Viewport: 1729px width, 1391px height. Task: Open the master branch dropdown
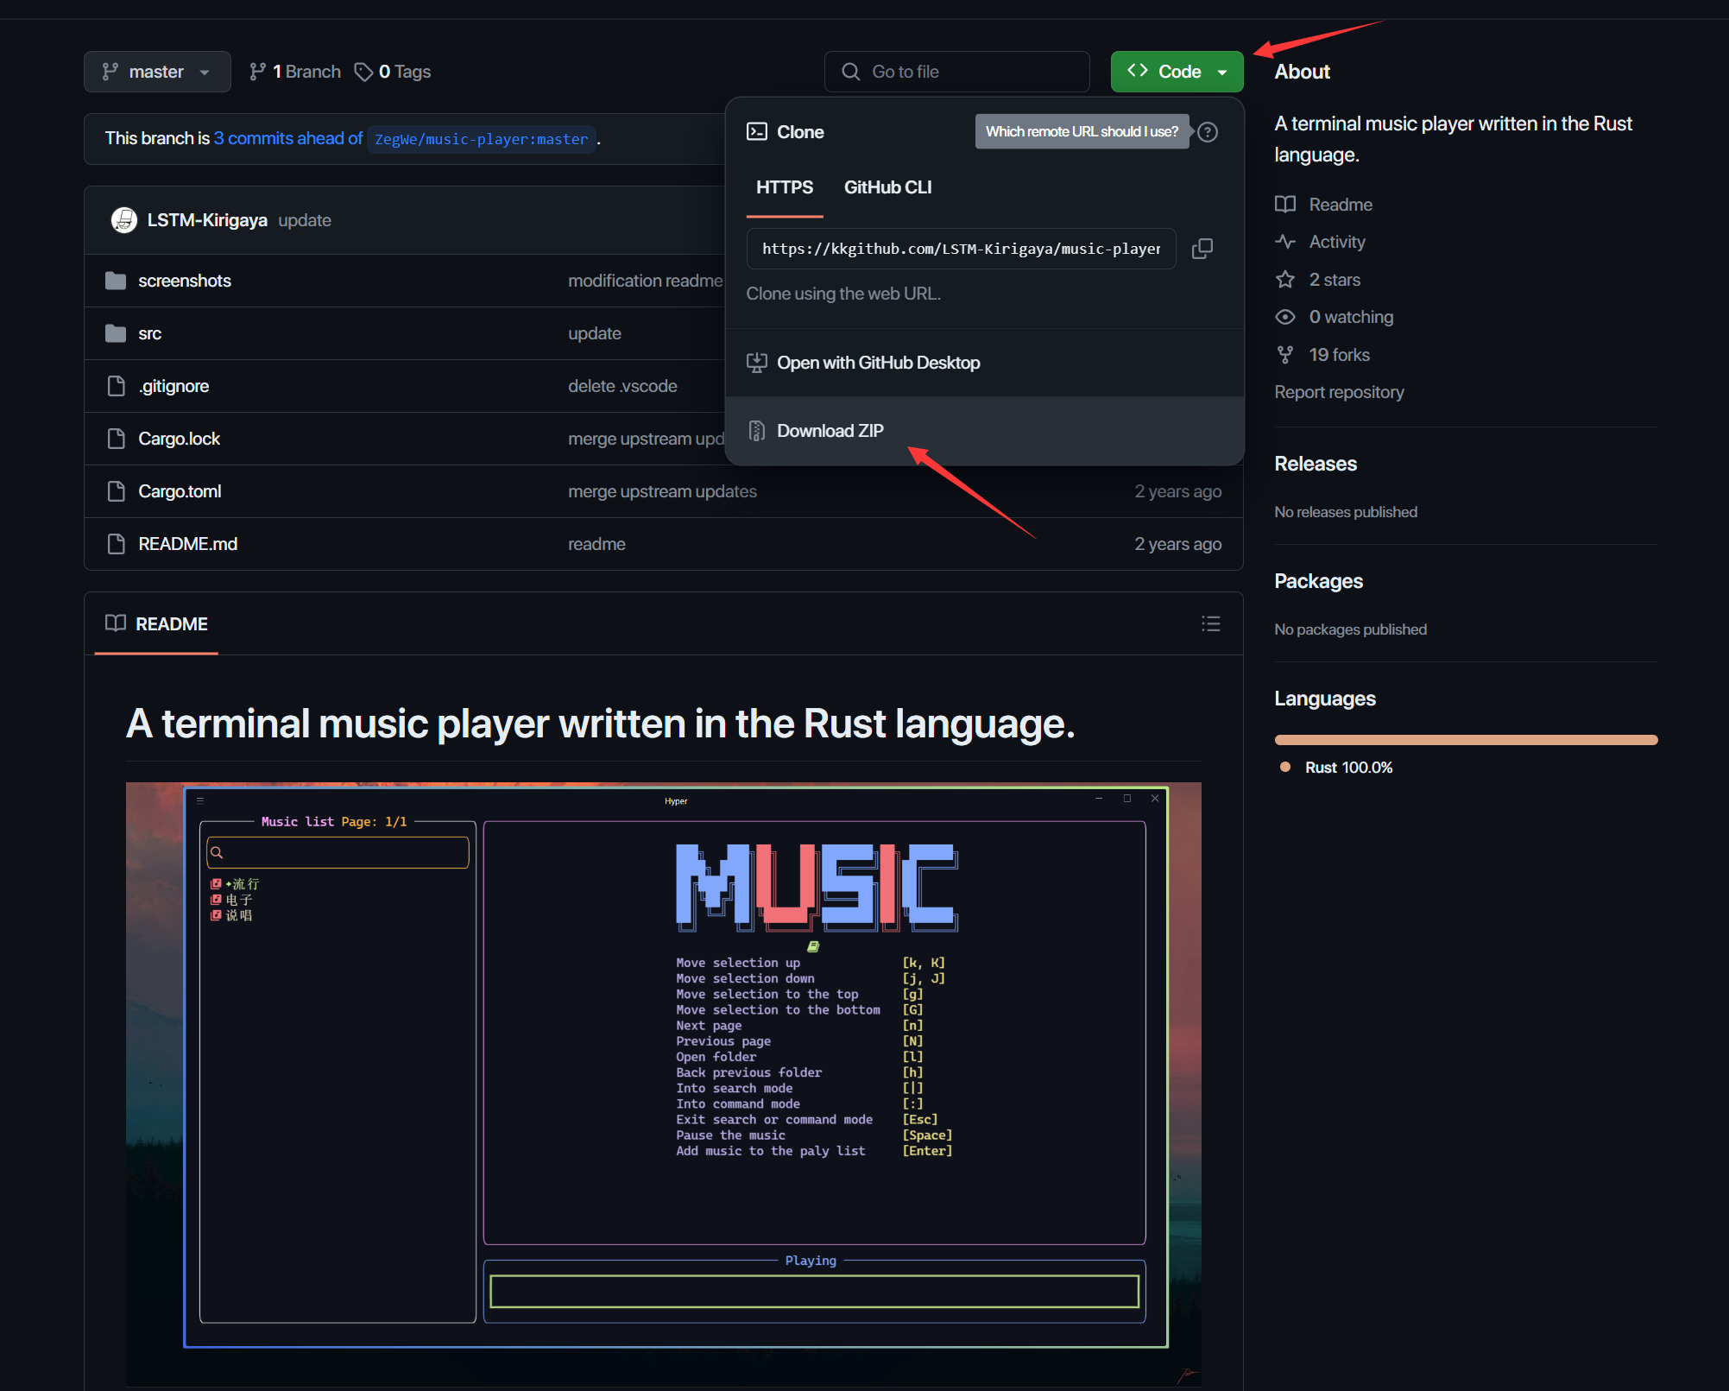(157, 72)
